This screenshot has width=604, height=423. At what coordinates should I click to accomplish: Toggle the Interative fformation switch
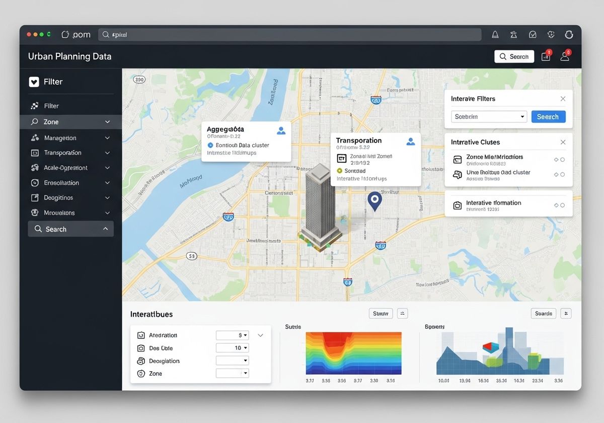(x=559, y=205)
